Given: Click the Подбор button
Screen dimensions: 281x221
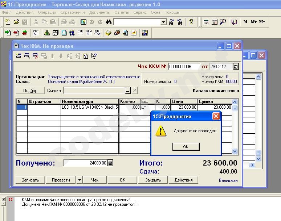Looking at the screenshot, I should point(30,91).
